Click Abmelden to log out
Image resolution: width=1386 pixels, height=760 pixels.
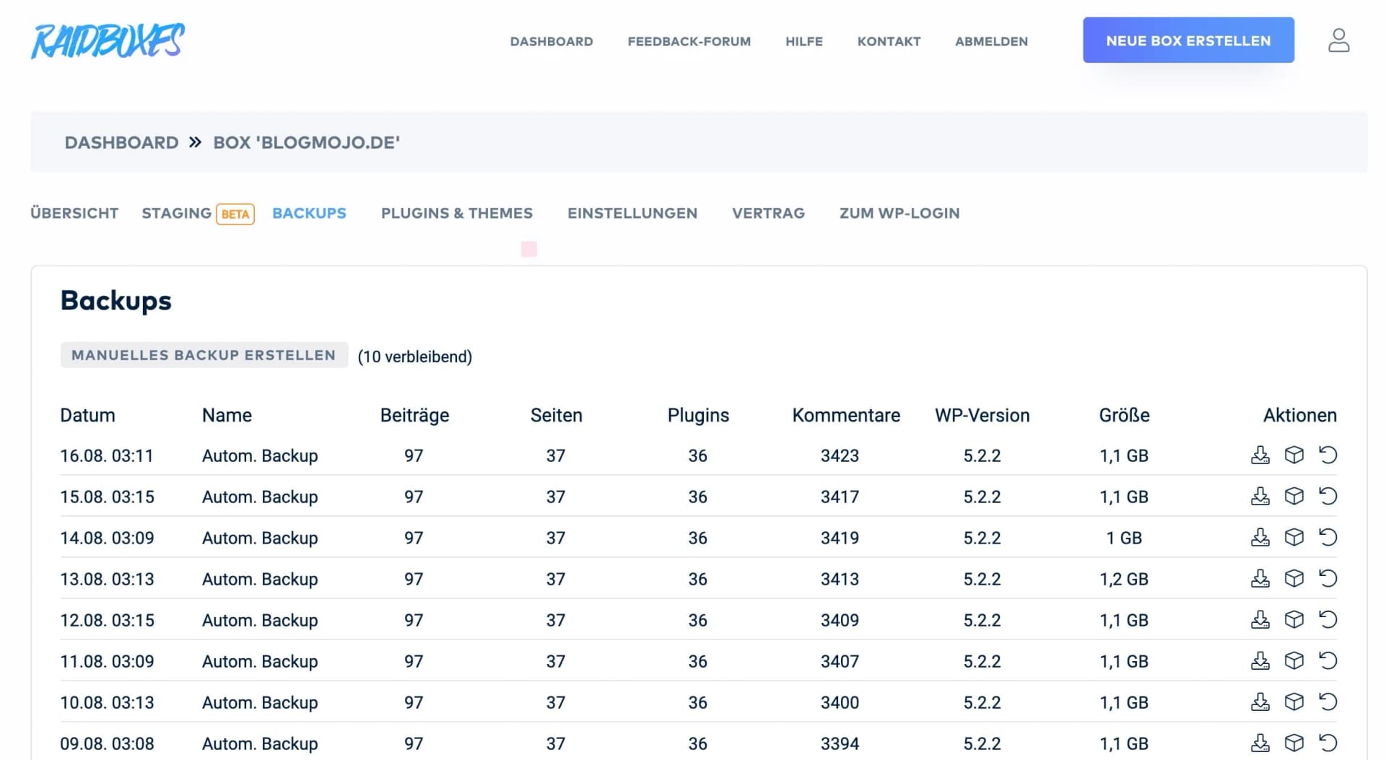coord(991,41)
